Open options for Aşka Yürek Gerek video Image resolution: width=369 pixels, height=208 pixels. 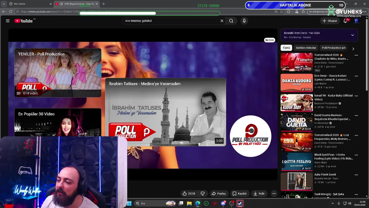356,175
